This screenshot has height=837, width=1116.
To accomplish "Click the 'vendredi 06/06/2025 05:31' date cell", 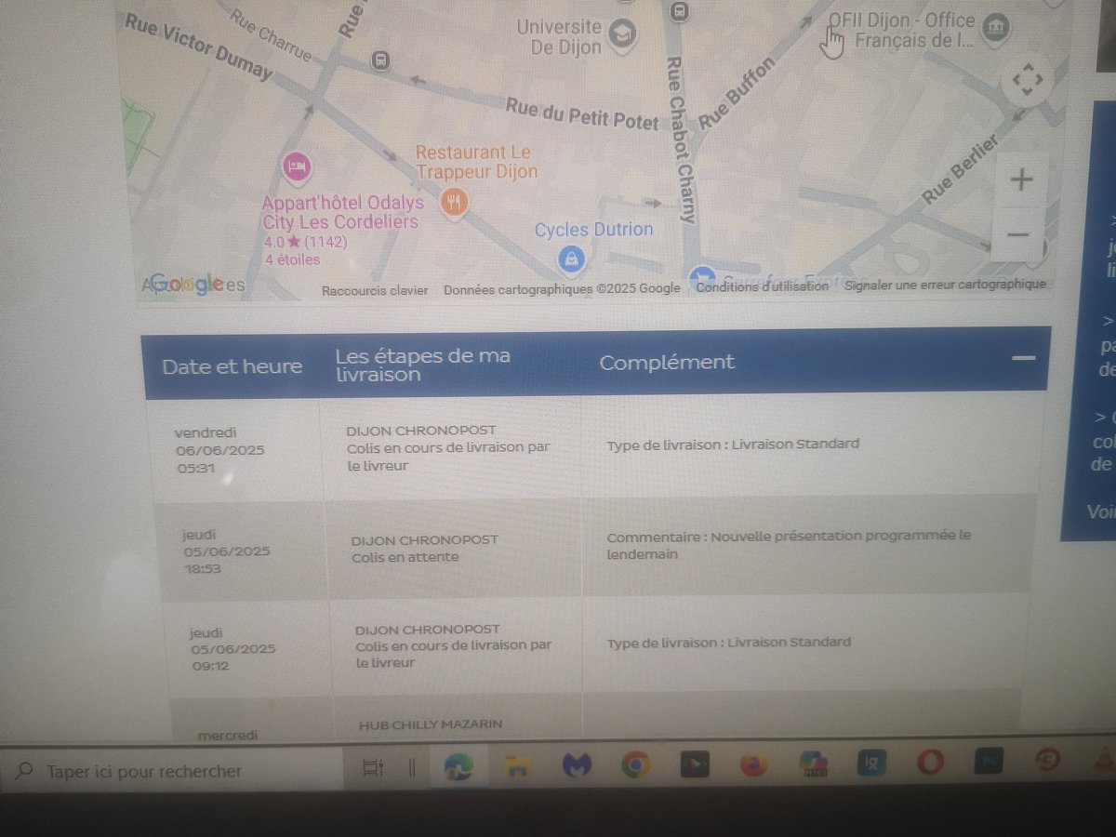I will coord(220,450).
